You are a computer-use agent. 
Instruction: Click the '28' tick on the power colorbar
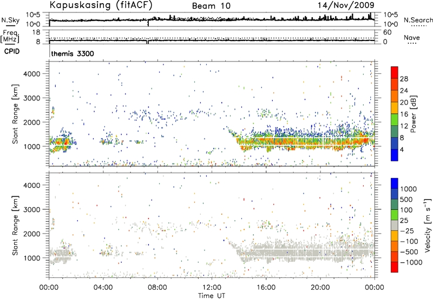click(x=404, y=79)
